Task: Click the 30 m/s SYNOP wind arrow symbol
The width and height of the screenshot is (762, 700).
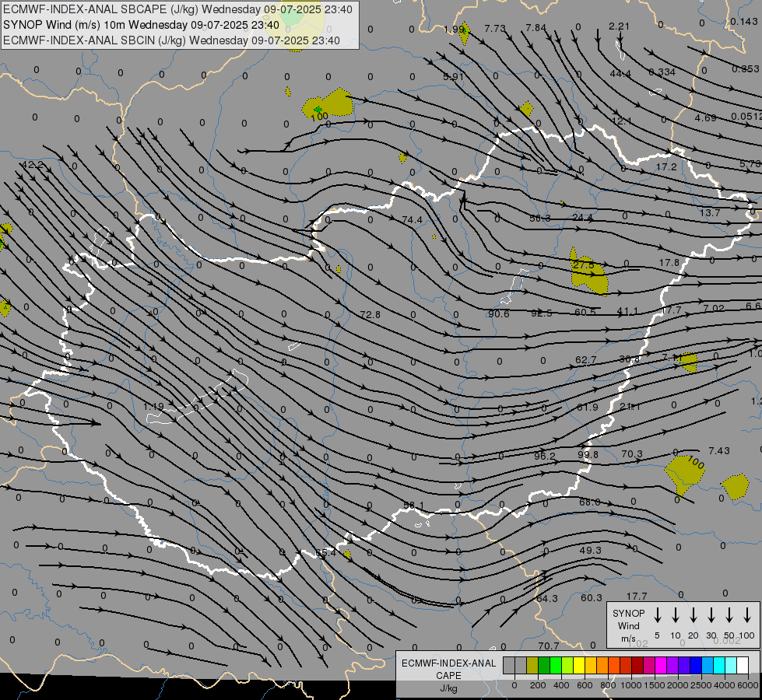Action: tap(711, 614)
